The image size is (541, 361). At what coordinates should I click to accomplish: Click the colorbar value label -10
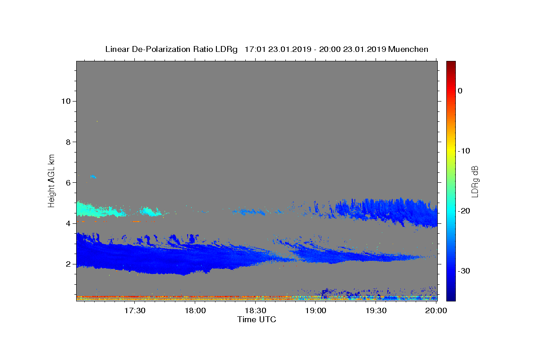coord(464,151)
